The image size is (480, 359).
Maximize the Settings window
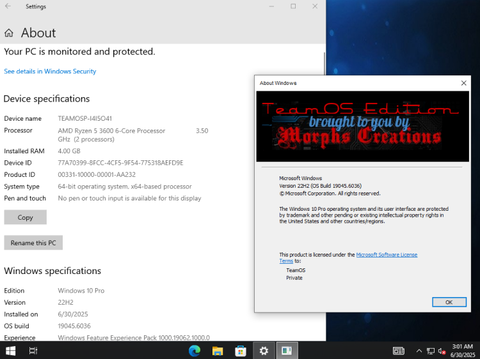(293, 6)
